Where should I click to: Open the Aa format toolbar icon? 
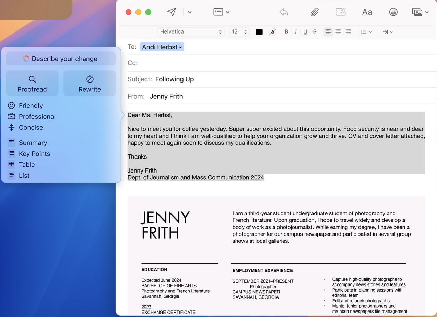pos(367,12)
